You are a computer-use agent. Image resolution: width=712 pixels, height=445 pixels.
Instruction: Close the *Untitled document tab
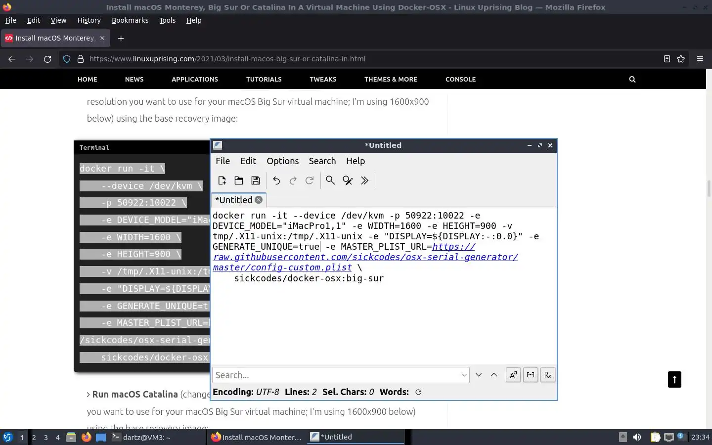tap(259, 200)
